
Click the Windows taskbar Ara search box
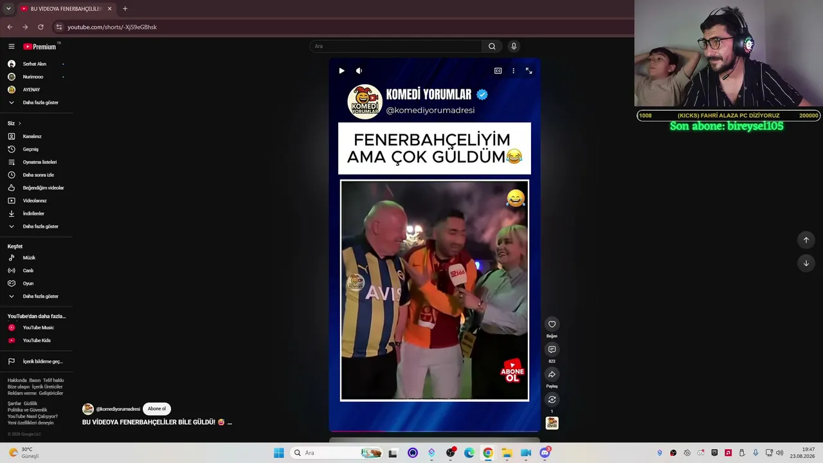point(337,453)
